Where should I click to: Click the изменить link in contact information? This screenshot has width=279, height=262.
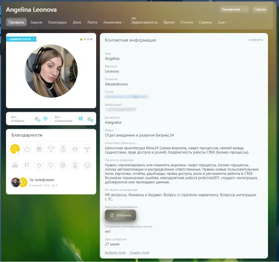coord(255,40)
